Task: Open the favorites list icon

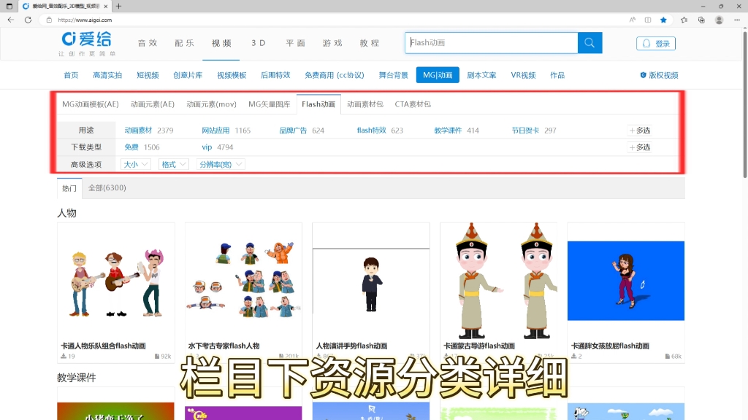Action: tap(684, 20)
